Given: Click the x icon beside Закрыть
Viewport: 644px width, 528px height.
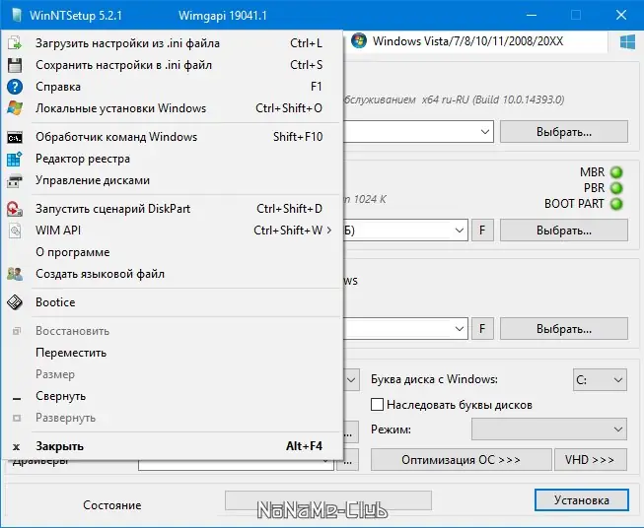Looking at the screenshot, I should click(x=17, y=447).
